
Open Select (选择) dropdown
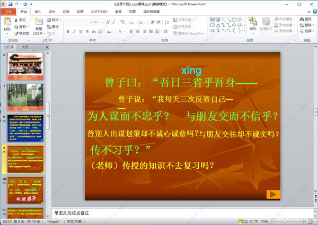[x=307, y=31]
